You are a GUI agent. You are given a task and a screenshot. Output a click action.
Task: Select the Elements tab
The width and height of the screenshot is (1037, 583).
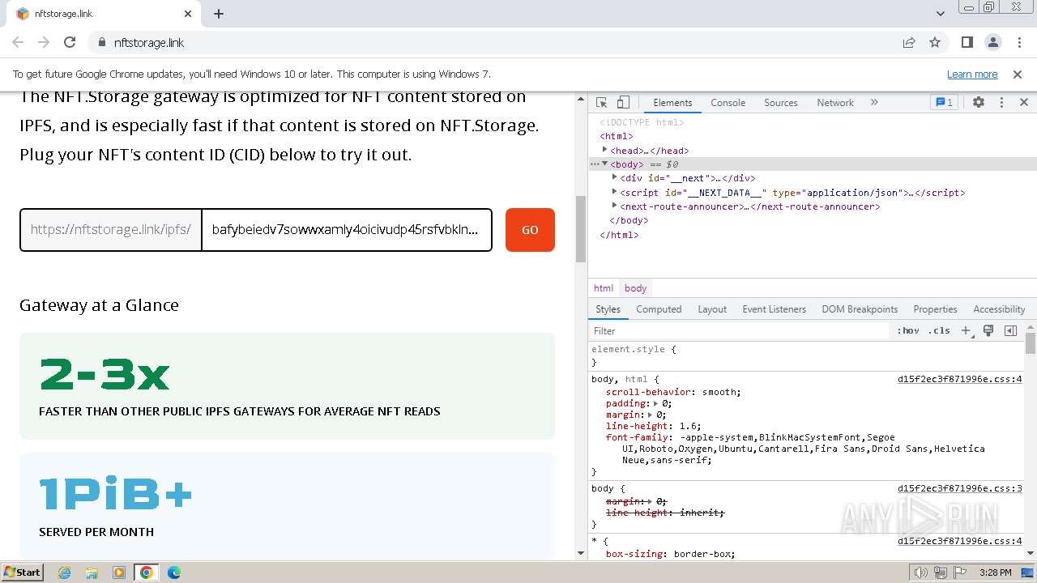click(x=672, y=103)
